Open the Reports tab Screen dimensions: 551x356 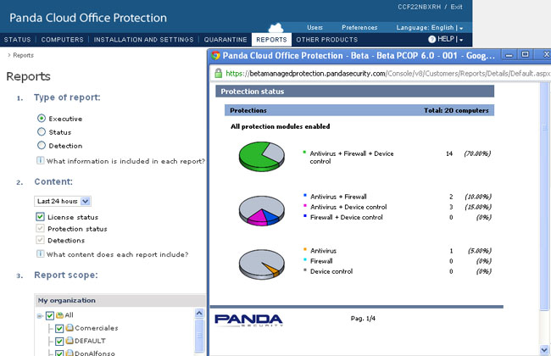tap(271, 40)
